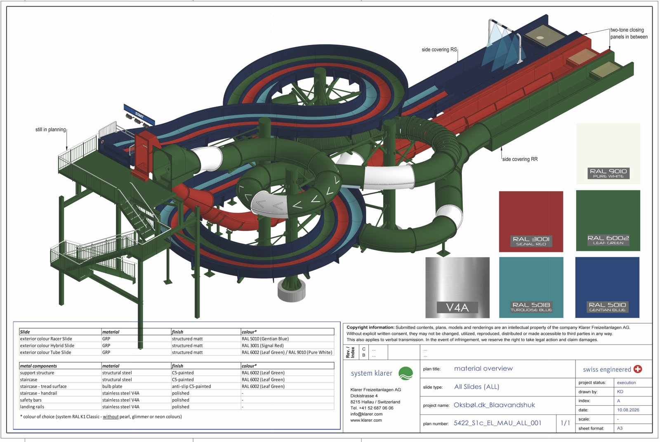Image resolution: width=660 pixels, height=442 pixels.
Task: Click the www.klarer.com website address
Action: pos(366,420)
